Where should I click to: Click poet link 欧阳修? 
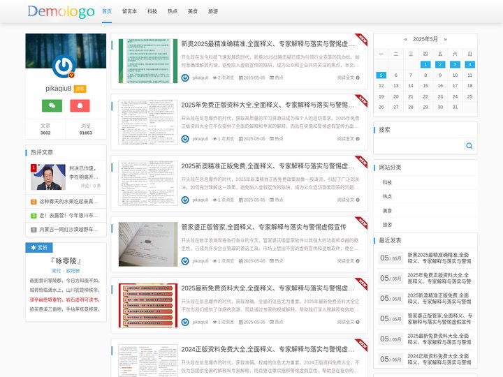pyautogui.click(x=73, y=271)
